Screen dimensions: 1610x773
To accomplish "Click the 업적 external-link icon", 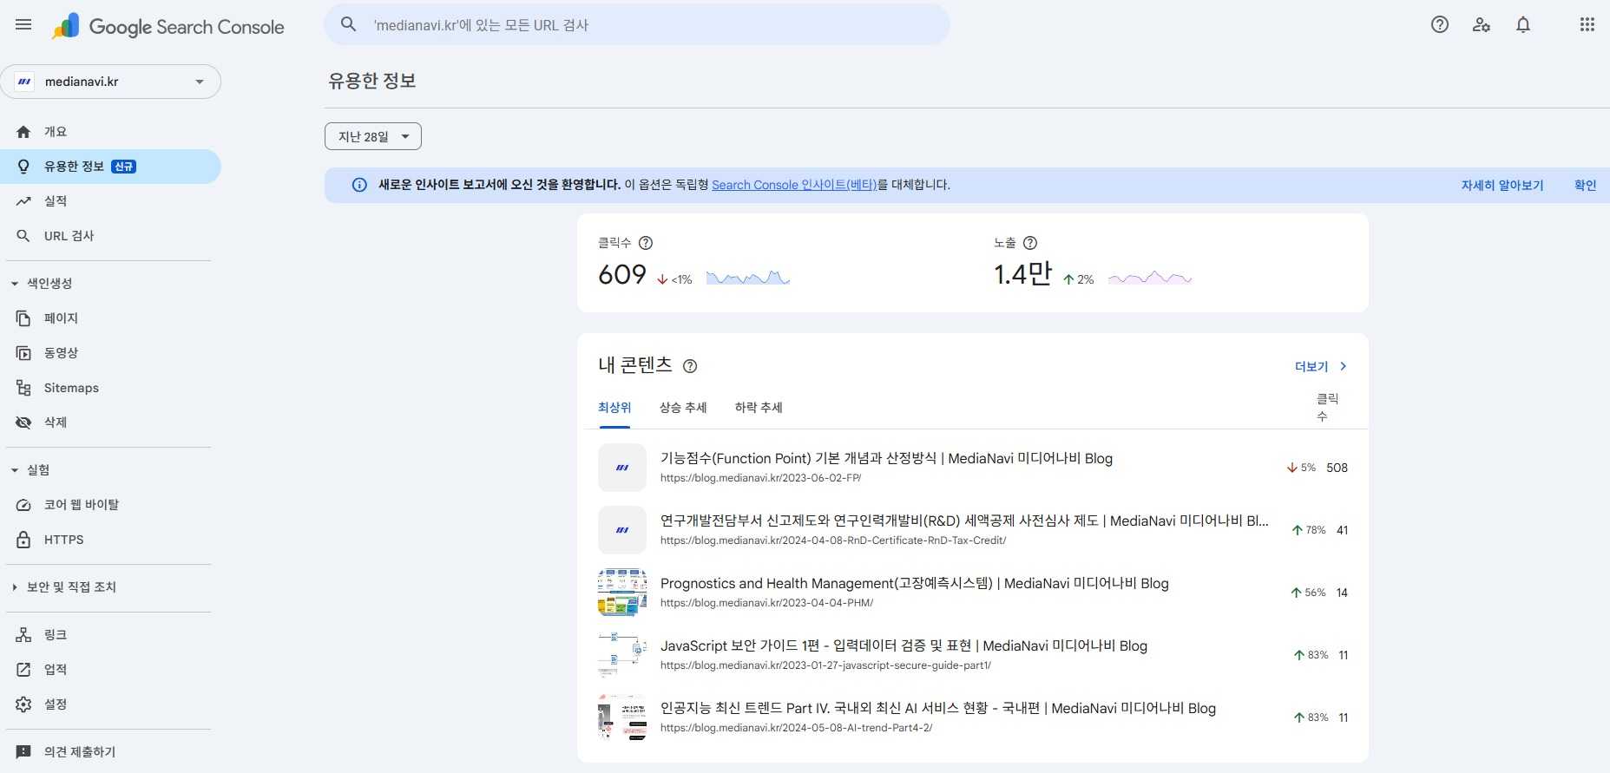I will (x=23, y=670).
